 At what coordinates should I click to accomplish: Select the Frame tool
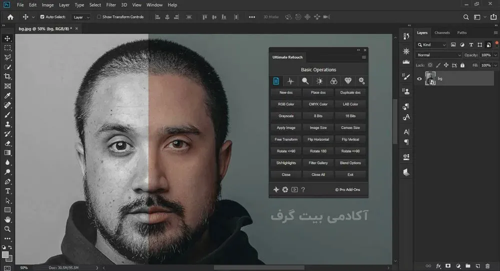point(7,86)
